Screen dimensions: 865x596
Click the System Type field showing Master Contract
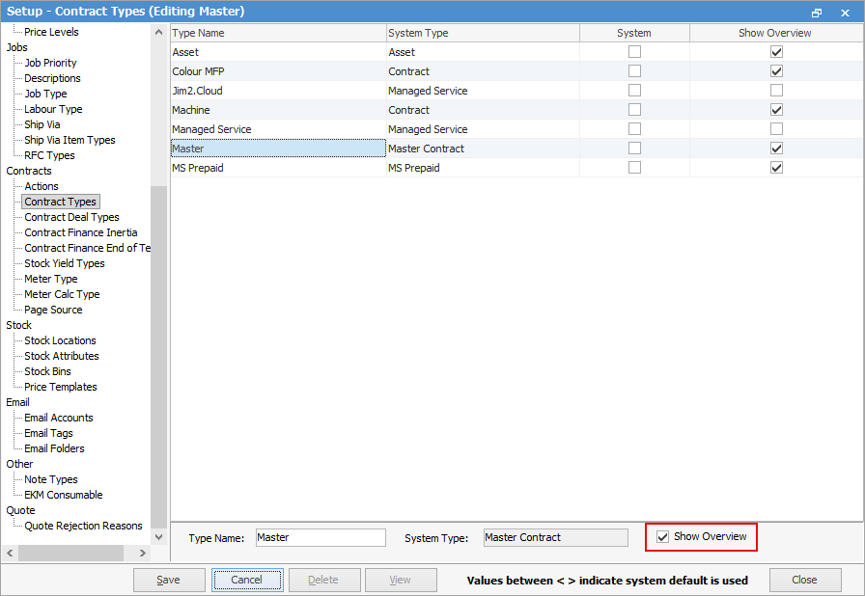(555, 537)
